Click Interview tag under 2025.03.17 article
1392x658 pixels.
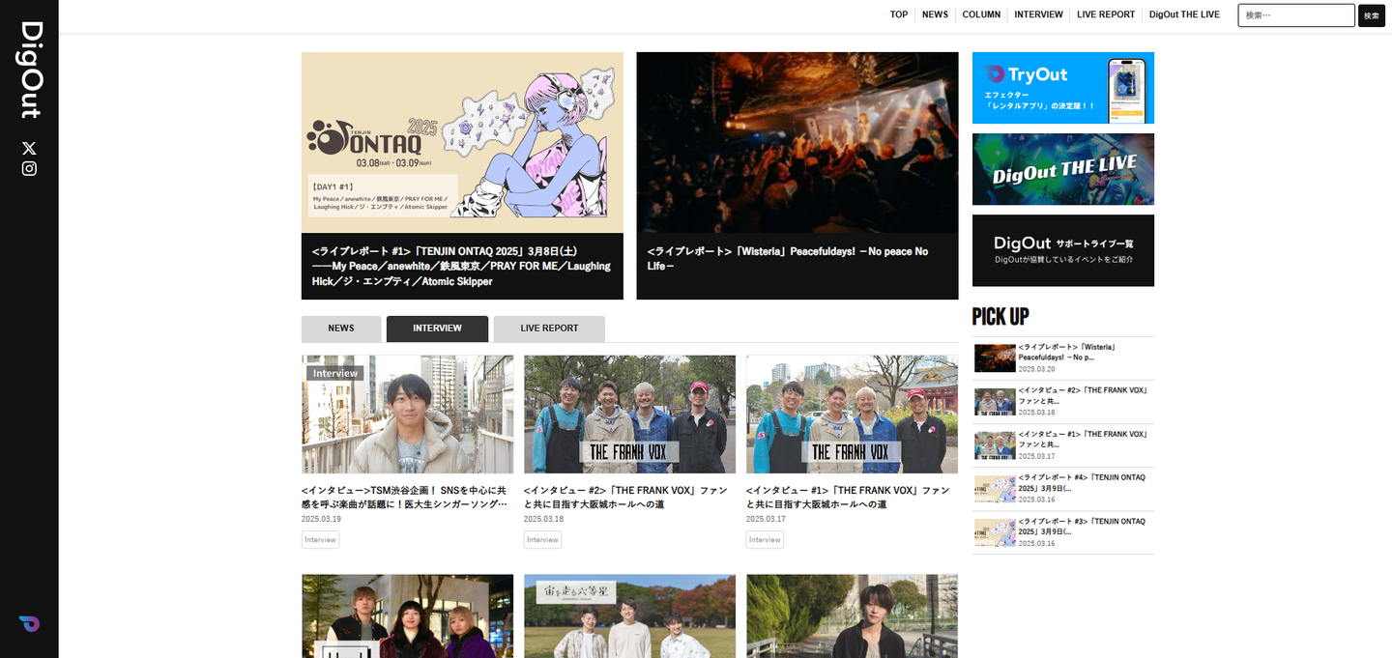tap(765, 540)
